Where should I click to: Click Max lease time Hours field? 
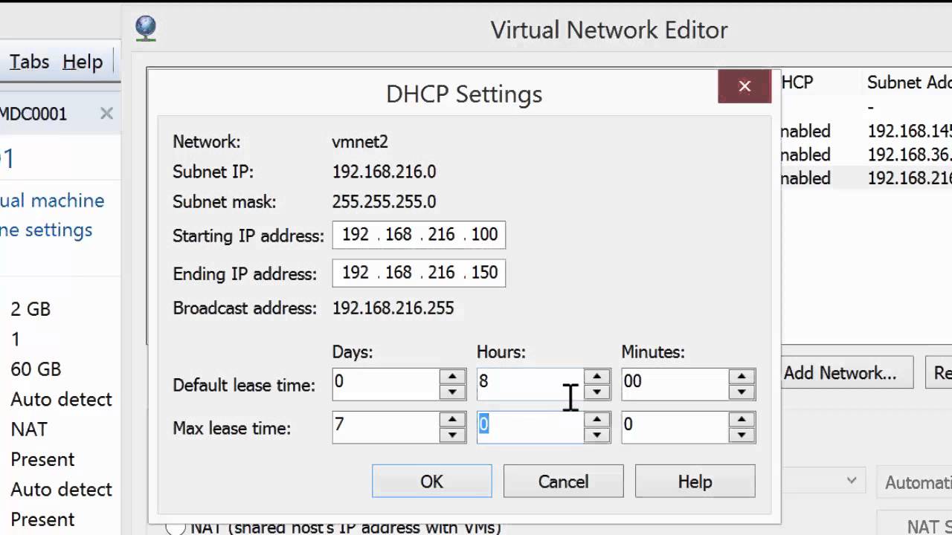point(530,428)
